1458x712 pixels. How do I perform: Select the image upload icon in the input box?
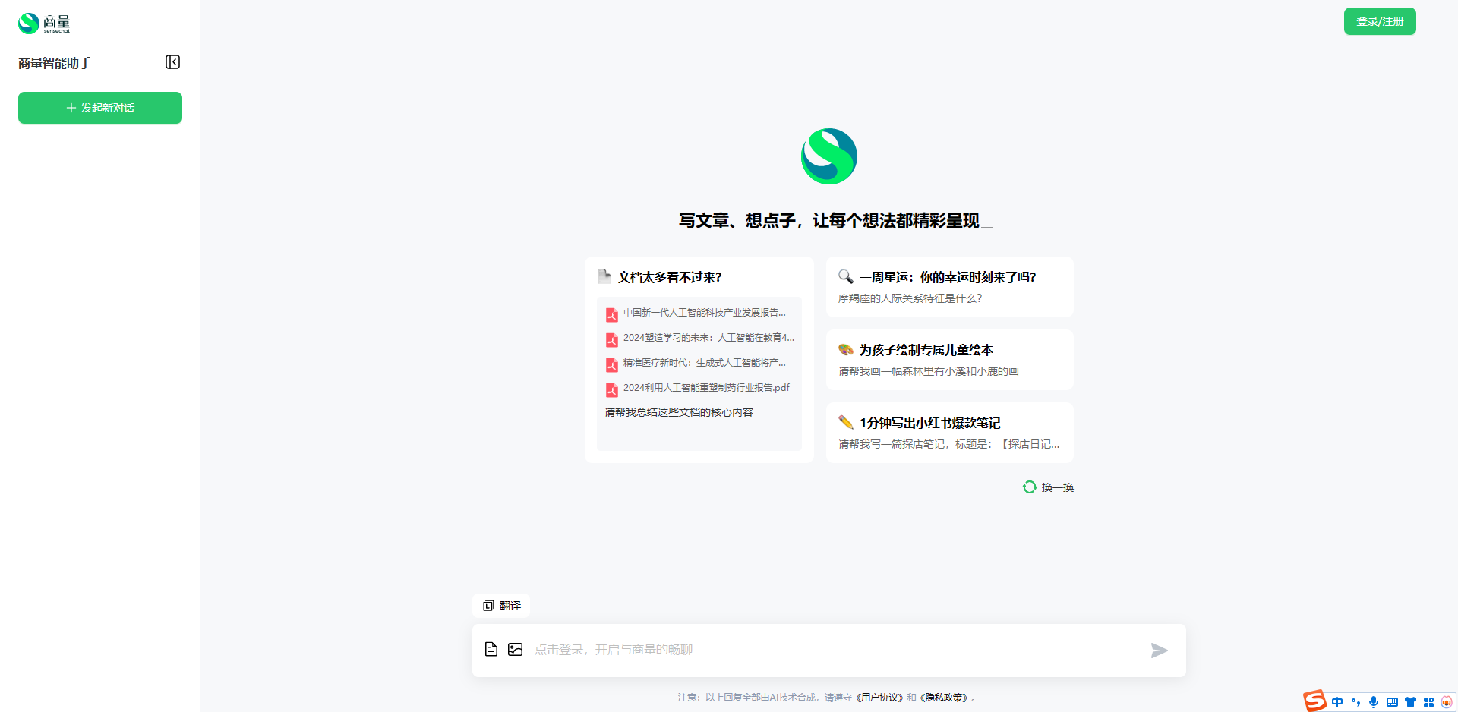[515, 650]
